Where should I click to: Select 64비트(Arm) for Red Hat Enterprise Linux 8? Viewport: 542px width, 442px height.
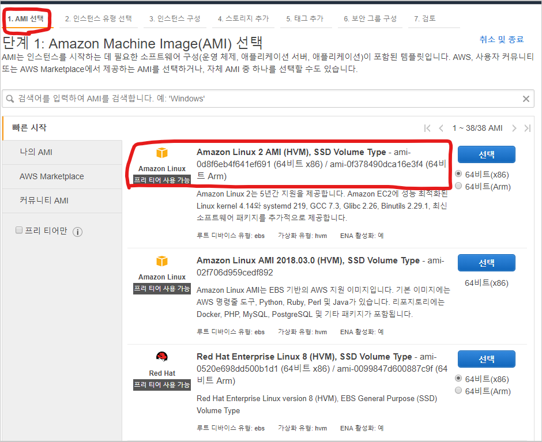(x=458, y=390)
